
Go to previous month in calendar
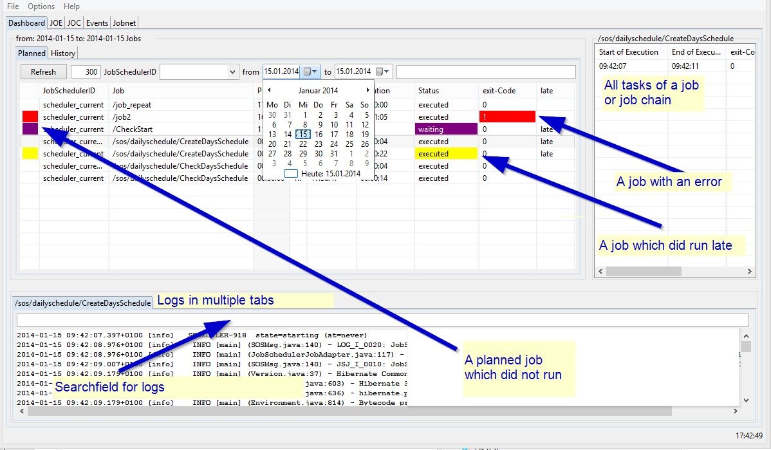pyautogui.click(x=269, y=90)
